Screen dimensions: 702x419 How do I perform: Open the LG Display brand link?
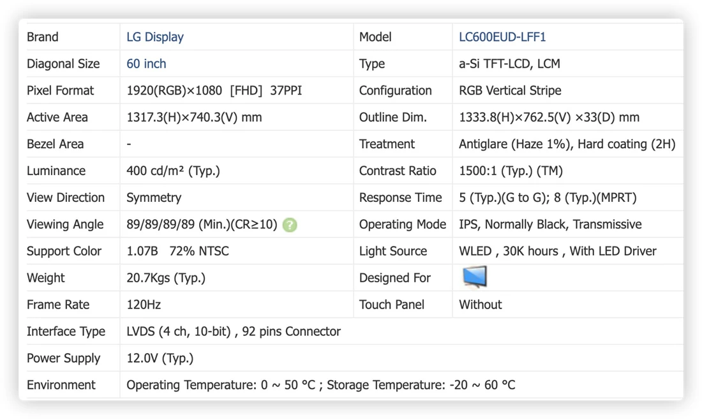click(155, 37)
